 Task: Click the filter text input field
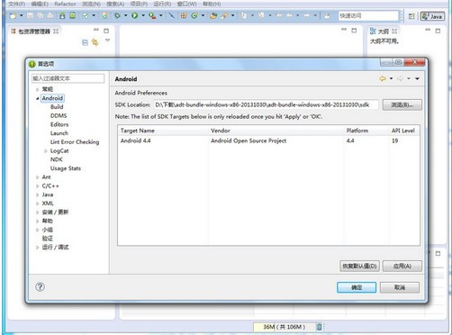tap(68, 78)
